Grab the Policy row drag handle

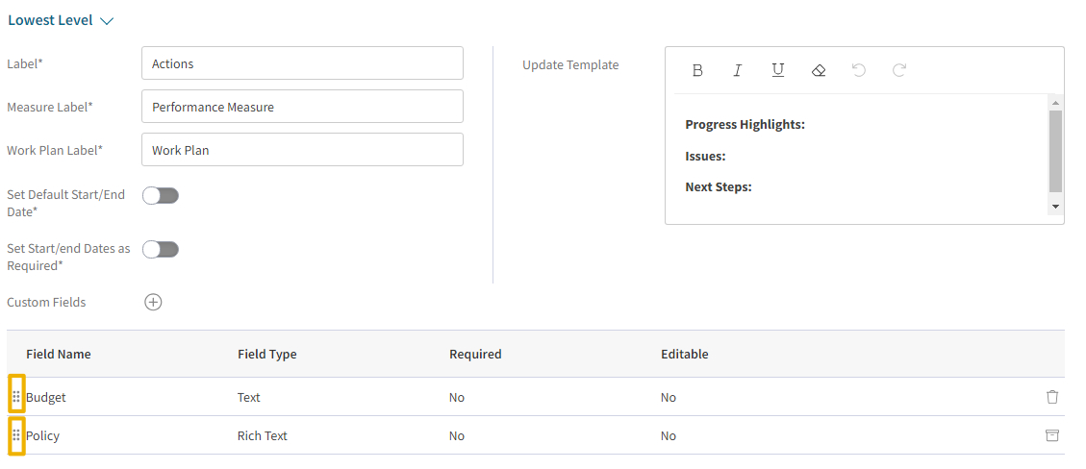[16, 435]
